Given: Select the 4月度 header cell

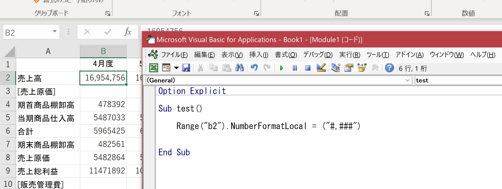Looking at the screenshot, I should 103,64.
